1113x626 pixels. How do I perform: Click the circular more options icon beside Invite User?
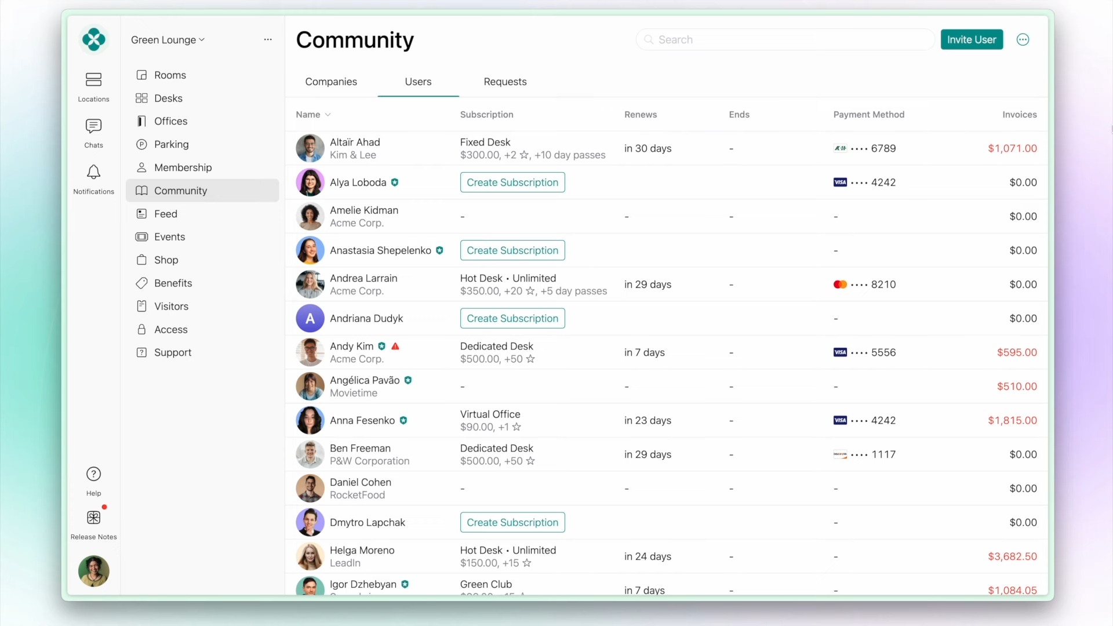coord(1023,39)
